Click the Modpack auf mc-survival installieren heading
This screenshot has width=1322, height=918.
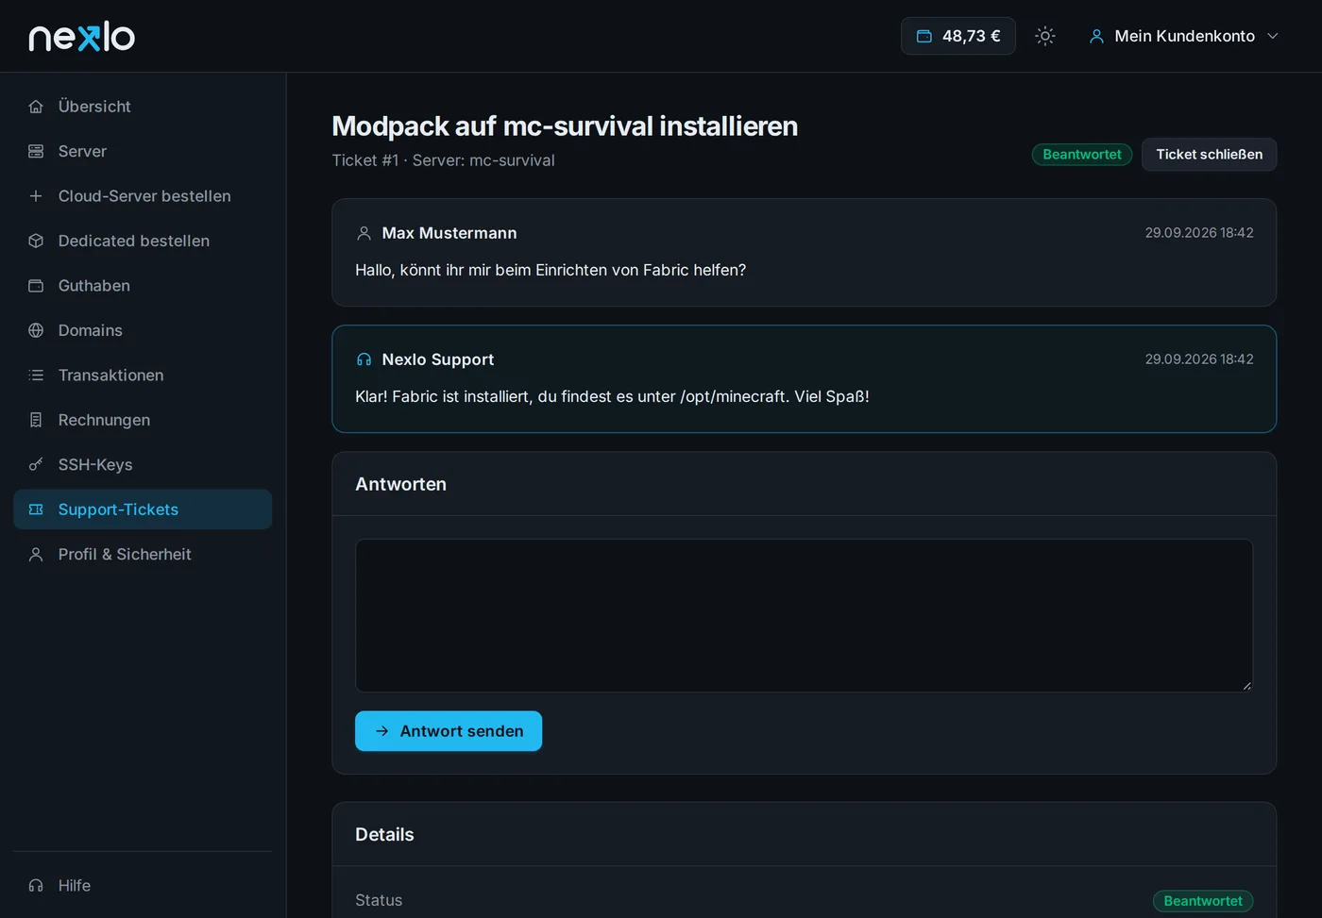(x=565, y=125)
